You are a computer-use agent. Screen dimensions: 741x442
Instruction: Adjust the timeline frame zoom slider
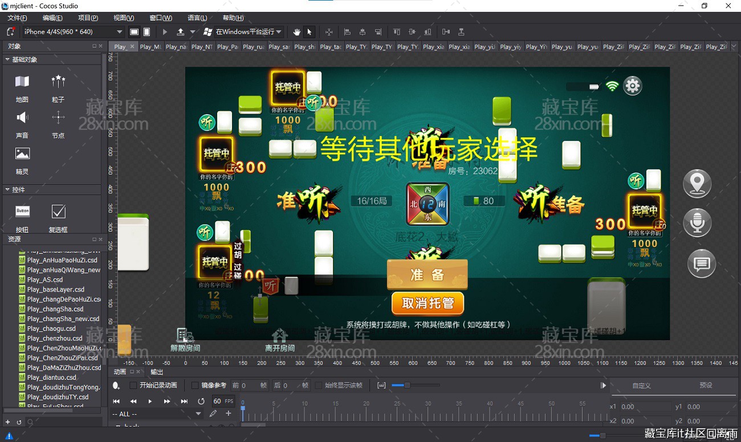406,386
